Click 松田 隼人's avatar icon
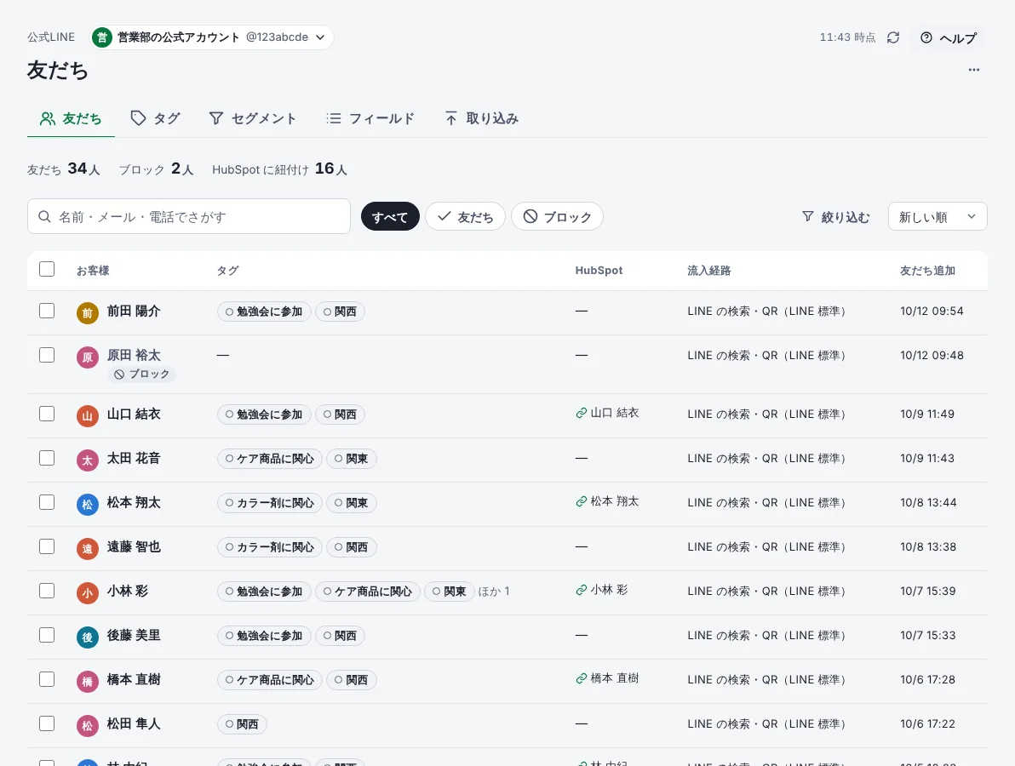This screenshot has width=1015, height=766. pyautogui.click(x=88, y=725)
